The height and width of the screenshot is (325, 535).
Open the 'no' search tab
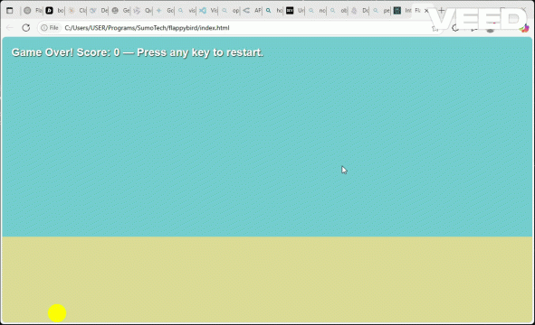click(317, 11)
